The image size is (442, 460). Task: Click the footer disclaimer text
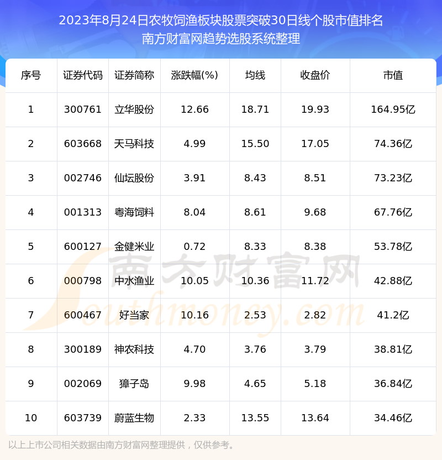122,445
